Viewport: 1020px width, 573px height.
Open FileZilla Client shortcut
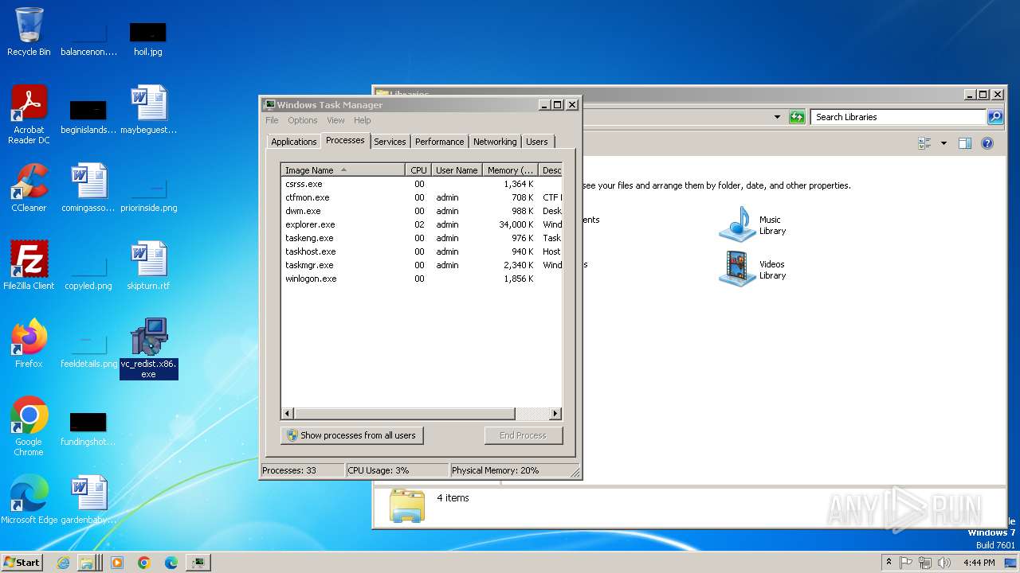pyautogui.click(x=29, y=266)
